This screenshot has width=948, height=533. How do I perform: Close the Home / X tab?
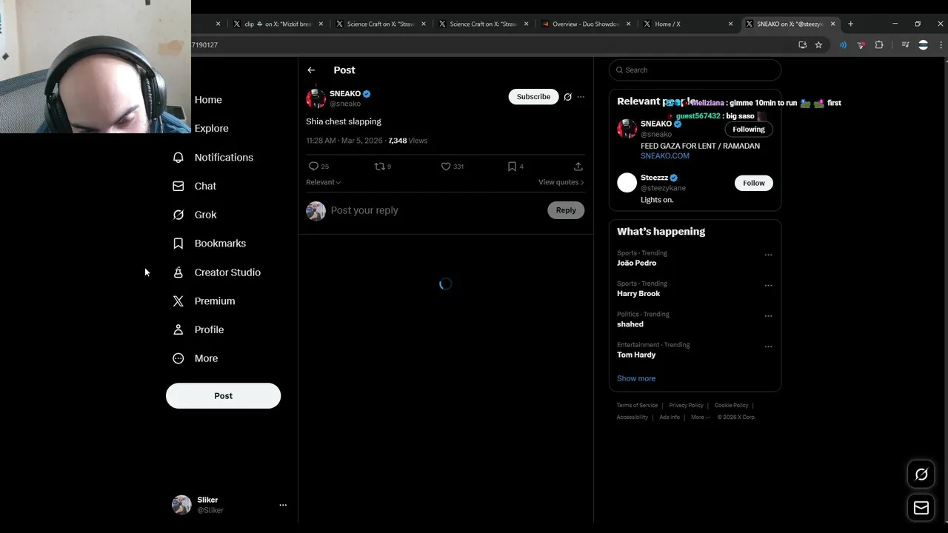730,24
